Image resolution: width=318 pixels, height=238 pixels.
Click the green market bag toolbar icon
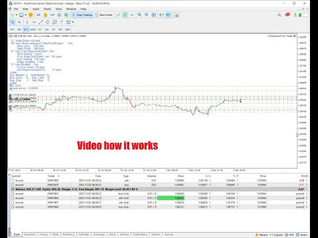point(66,15)
